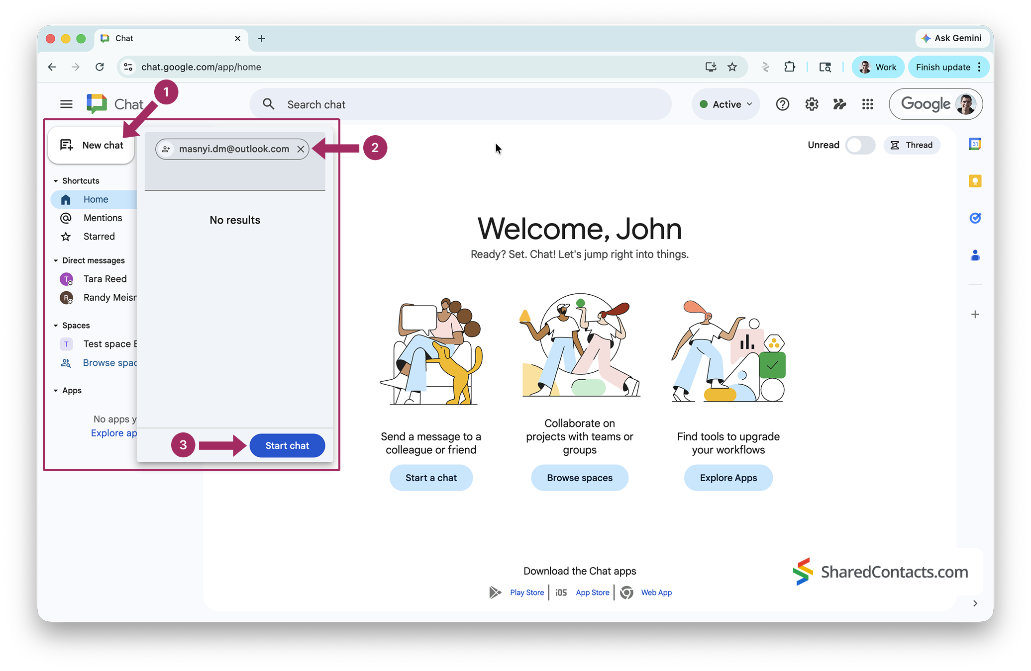Open Google Keep in side panel

[975, 181]
